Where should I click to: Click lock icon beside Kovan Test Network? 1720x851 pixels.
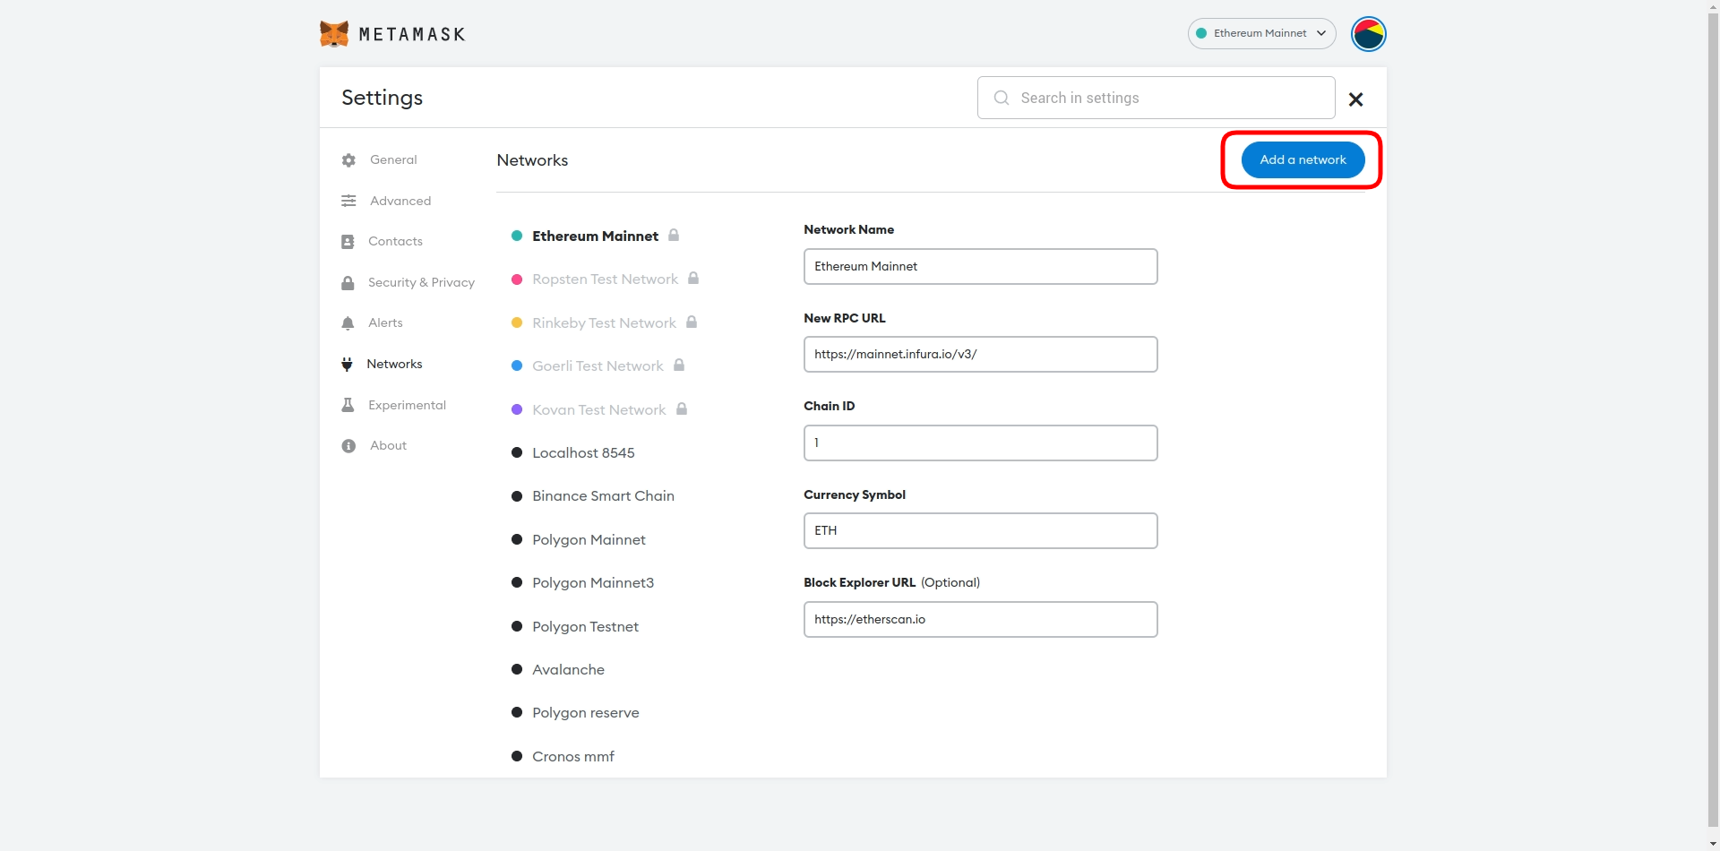click(682, 408)
